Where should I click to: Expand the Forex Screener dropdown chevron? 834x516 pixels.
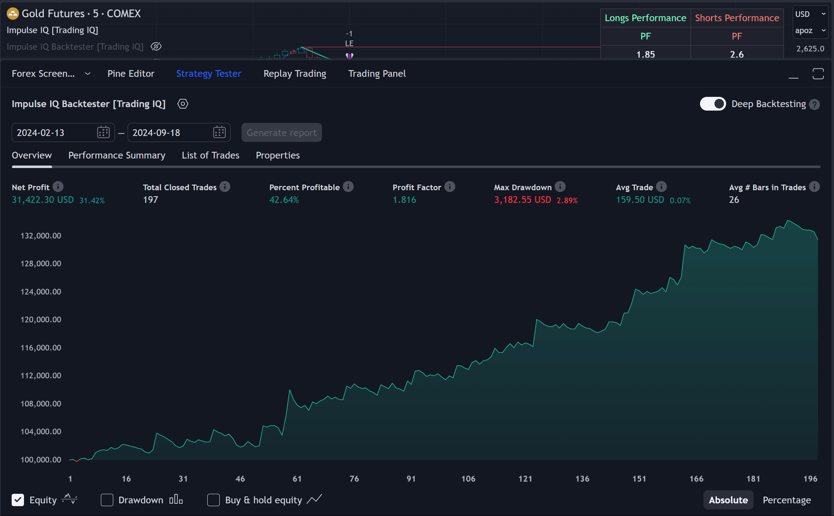click(88, 74)
